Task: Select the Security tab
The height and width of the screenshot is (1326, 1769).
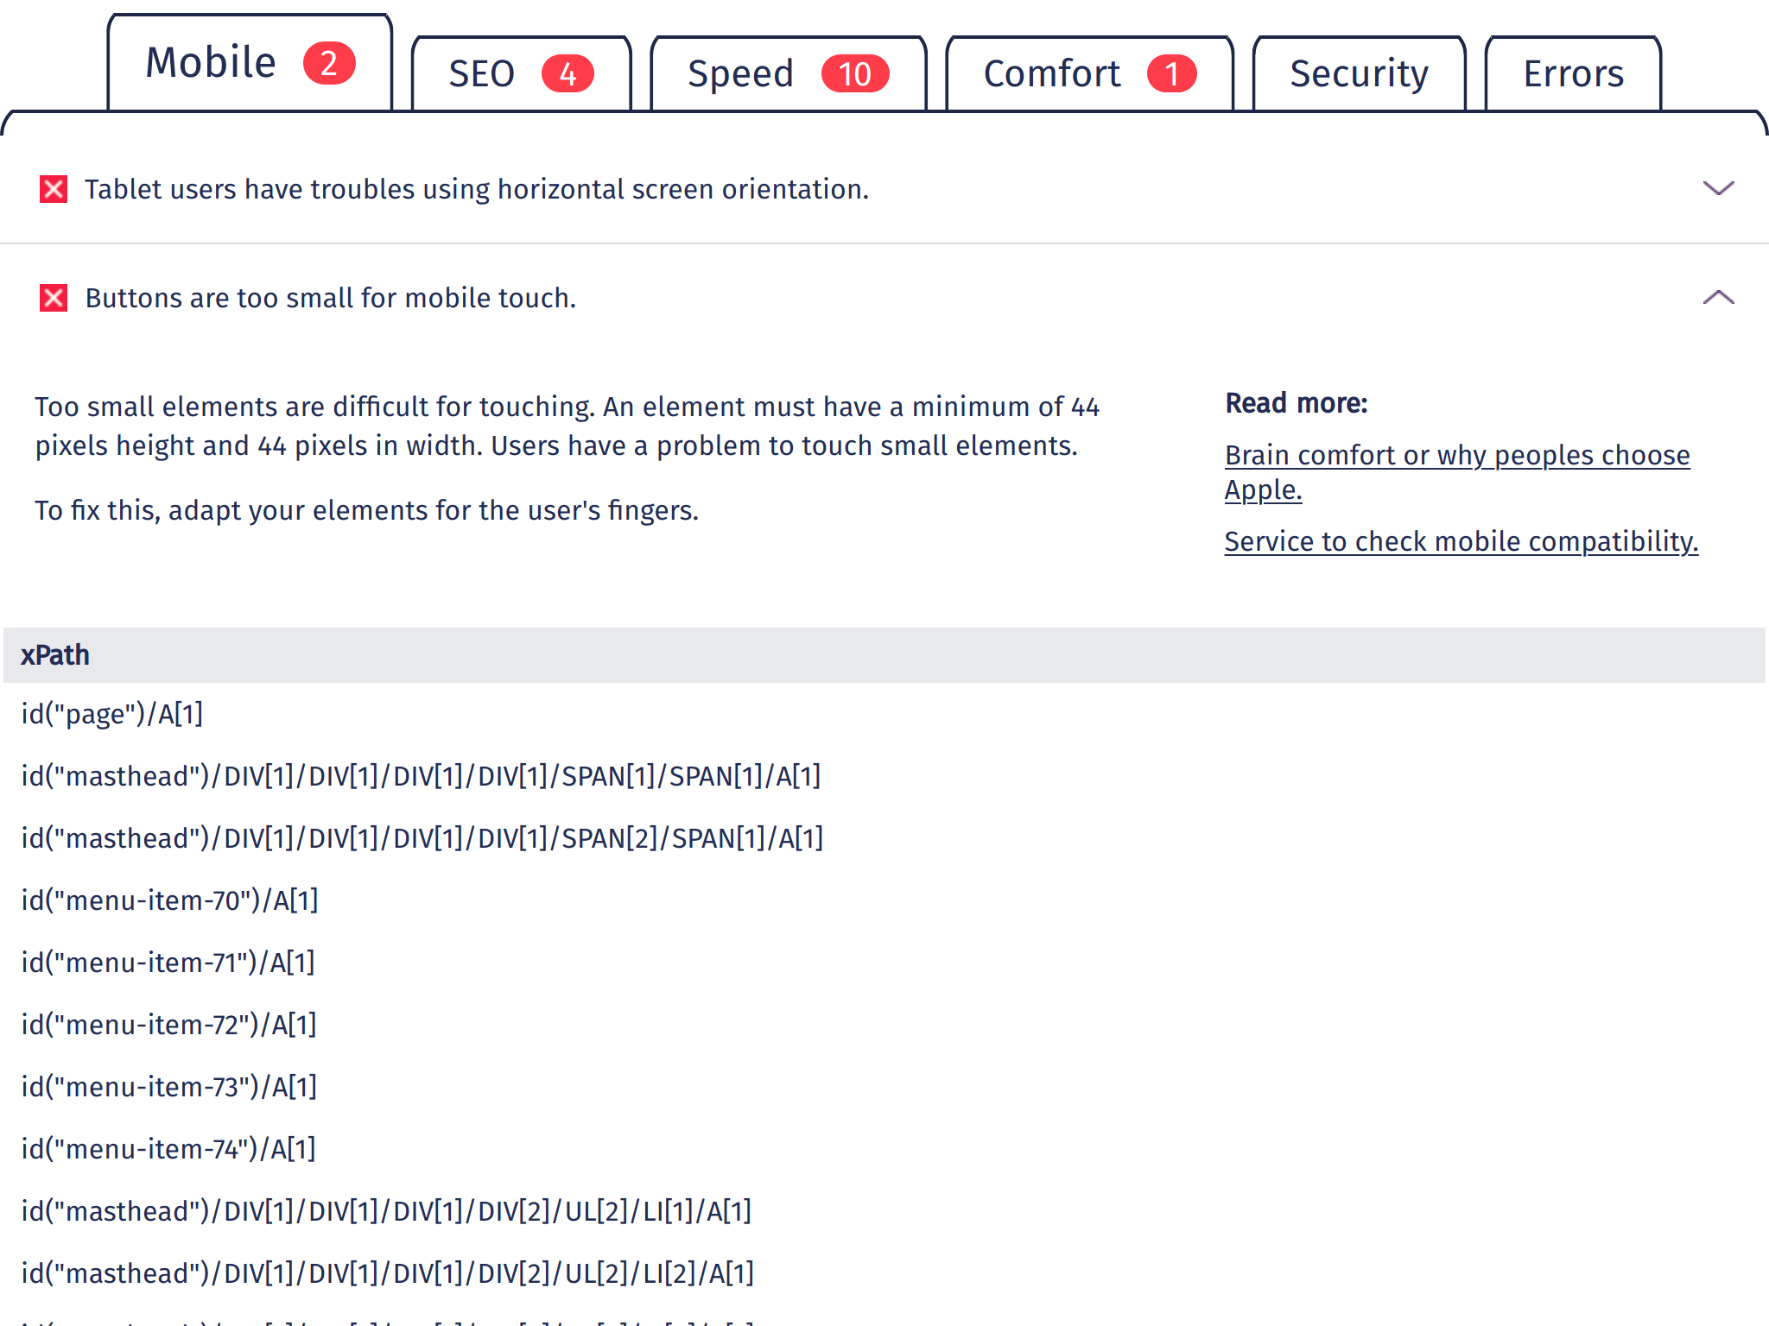Action: point(1358,74)
